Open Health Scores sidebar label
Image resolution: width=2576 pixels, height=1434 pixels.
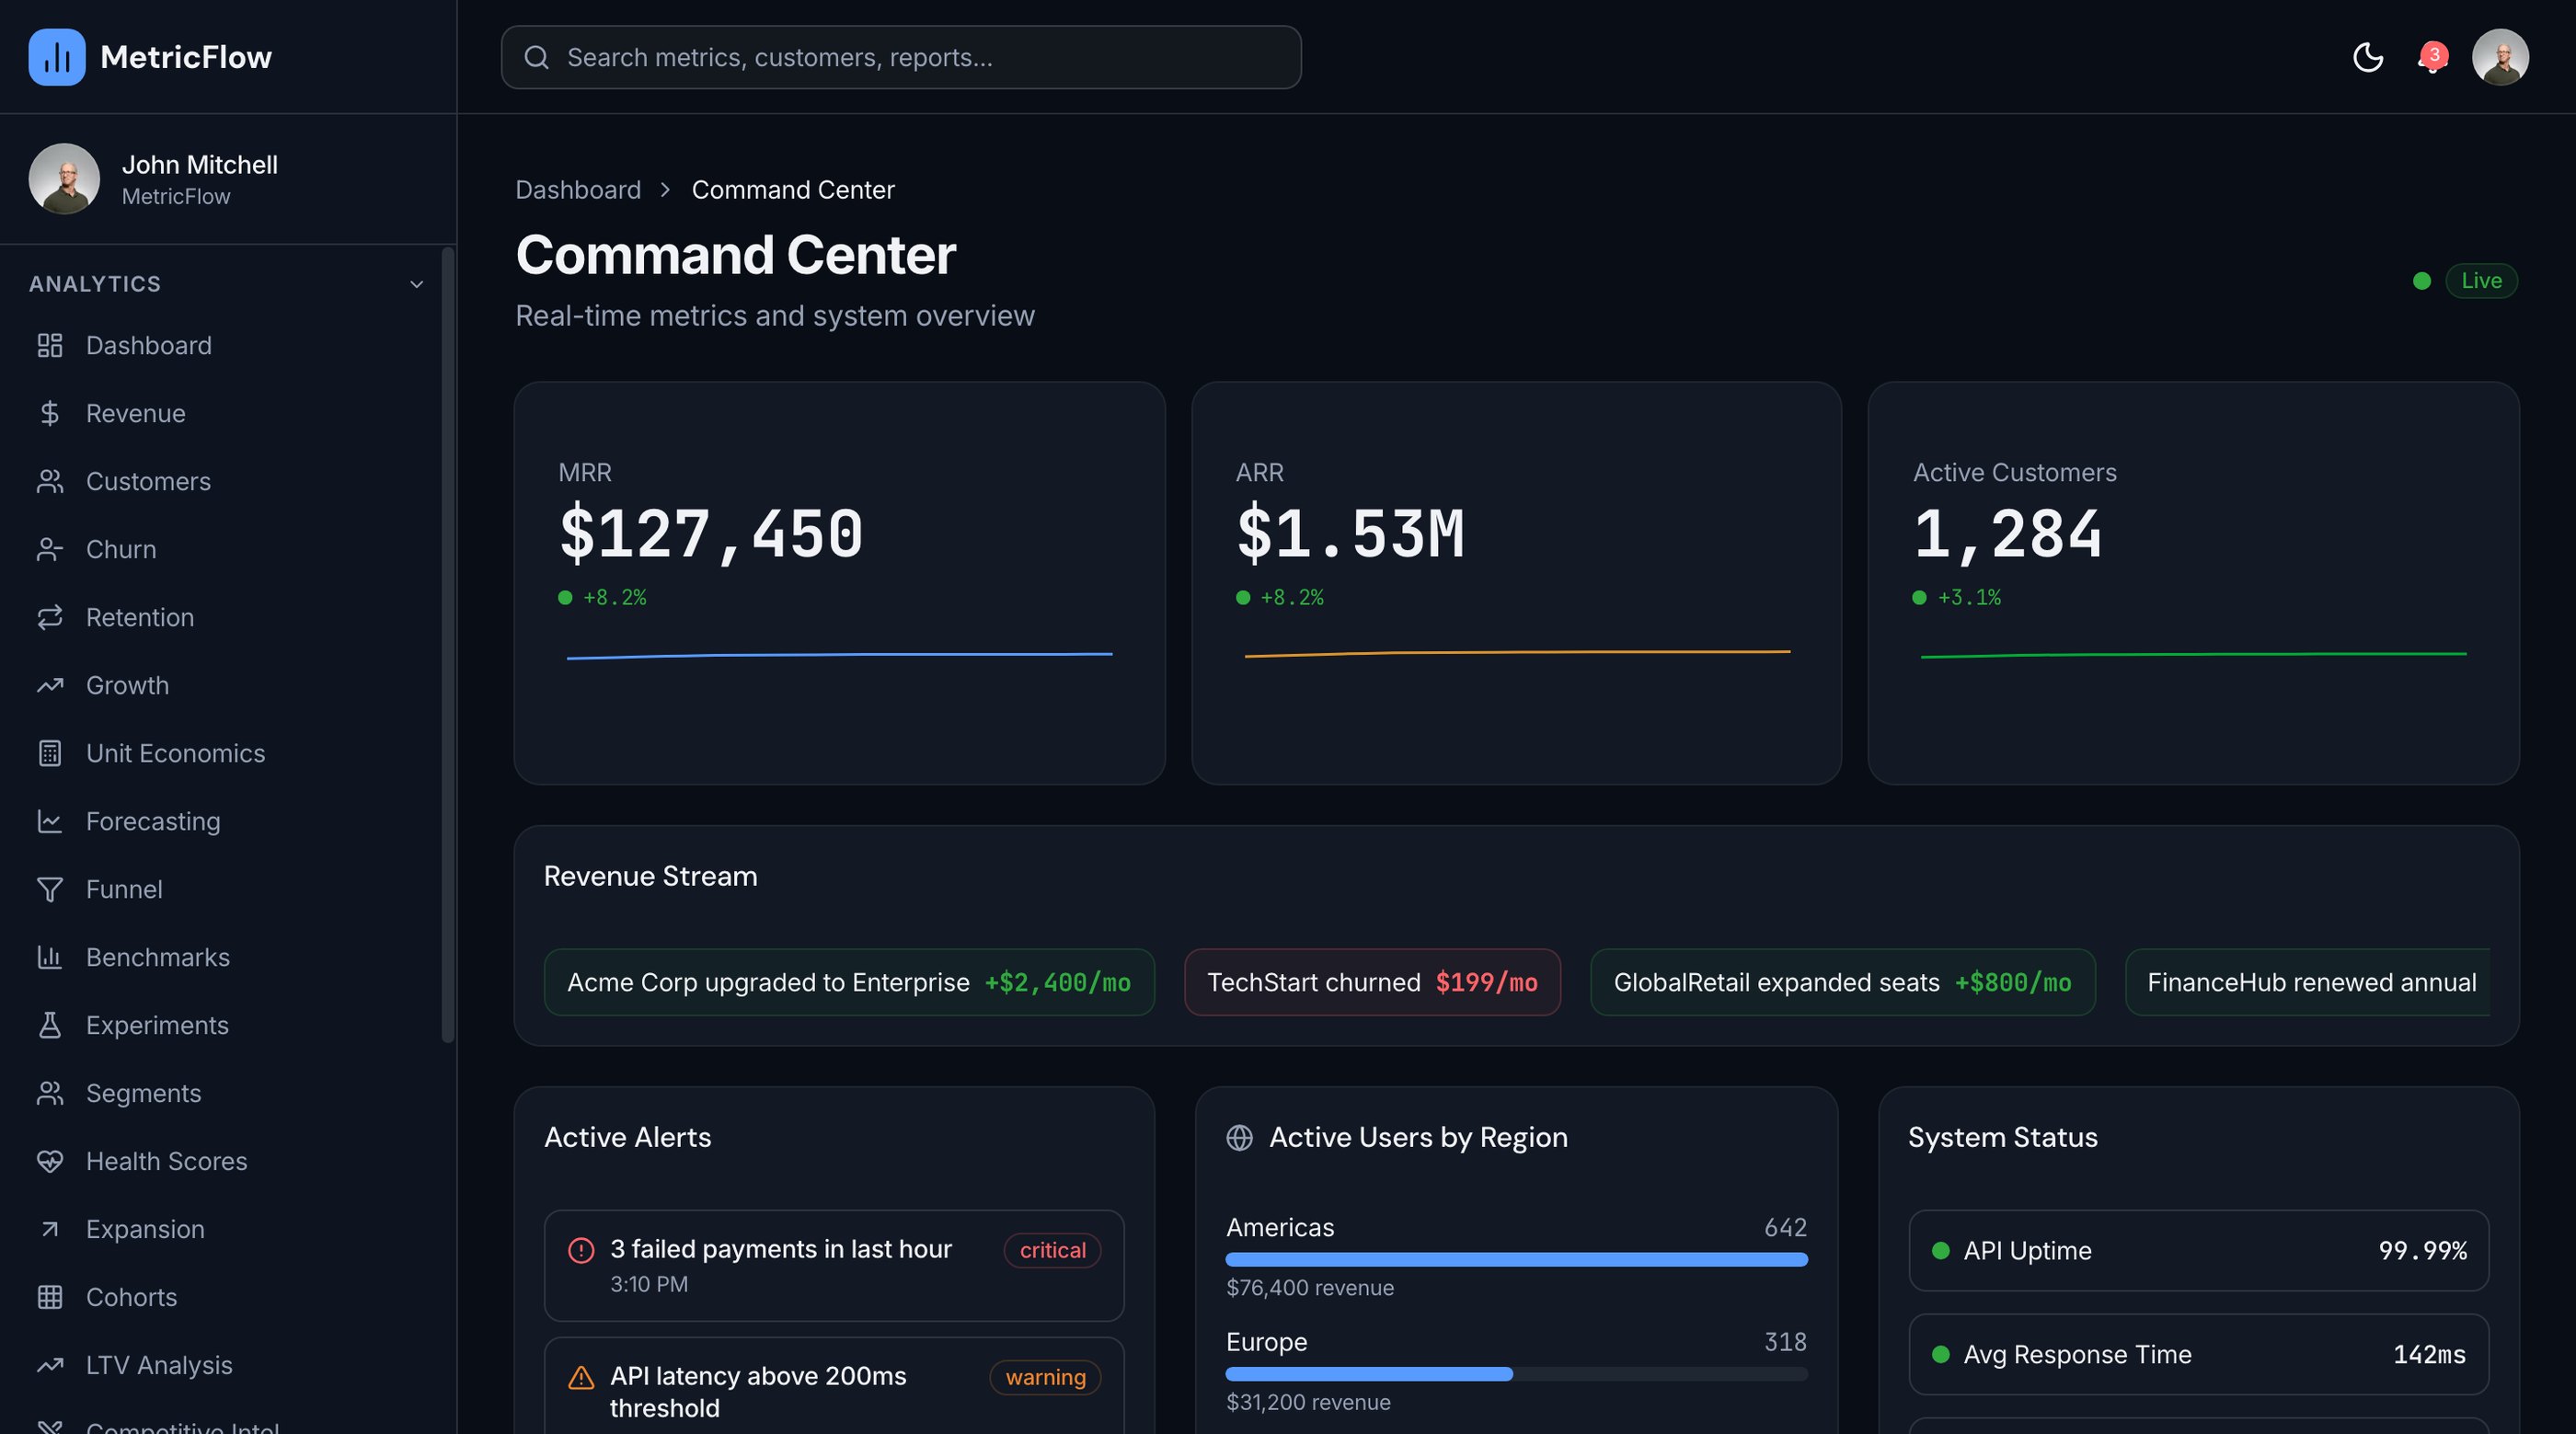(x=167, y=1162)
